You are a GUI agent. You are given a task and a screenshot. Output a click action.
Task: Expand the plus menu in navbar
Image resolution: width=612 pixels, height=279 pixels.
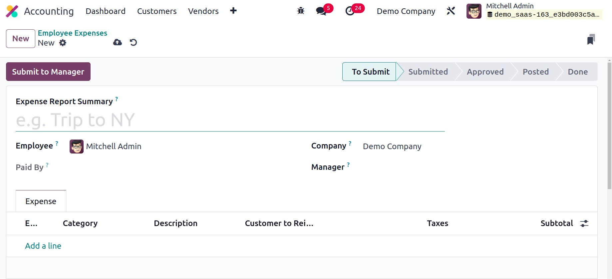(233, 11)
